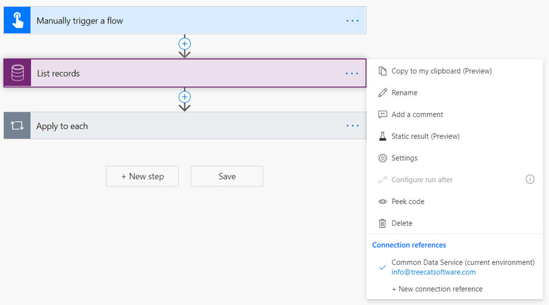
Task: Open Settings from the action menu
Action: click(x=404, y=158)
